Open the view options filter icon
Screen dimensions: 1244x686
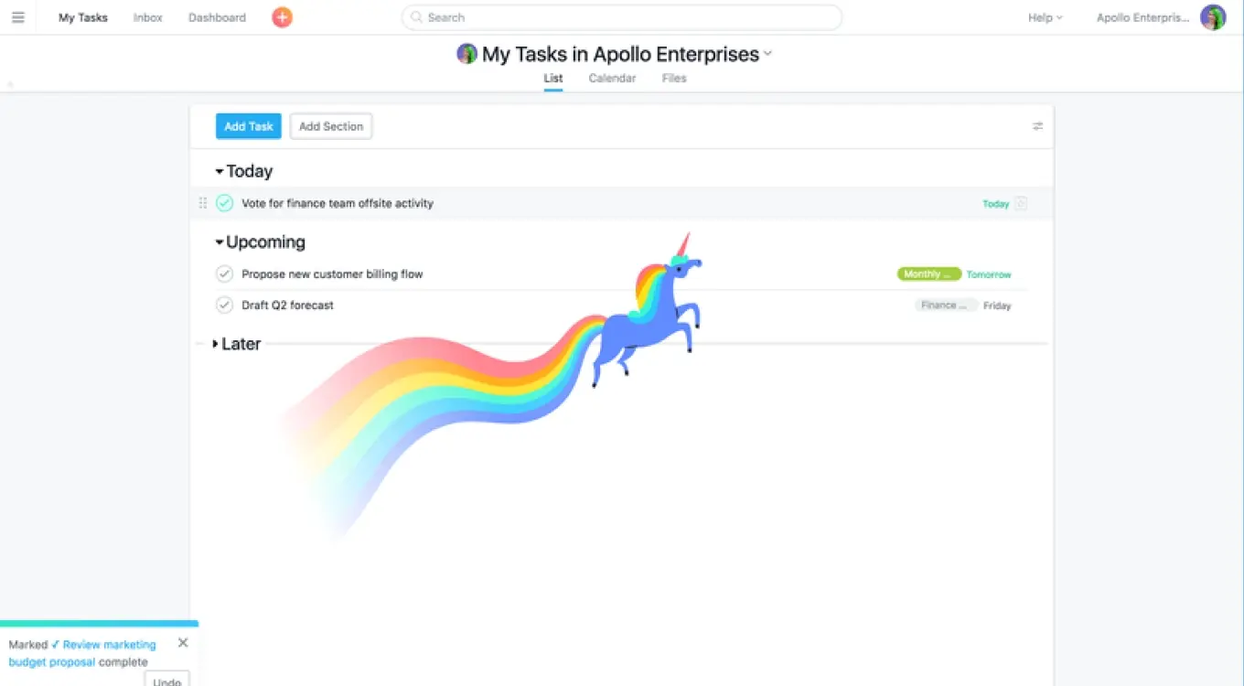pos(1037,126)
